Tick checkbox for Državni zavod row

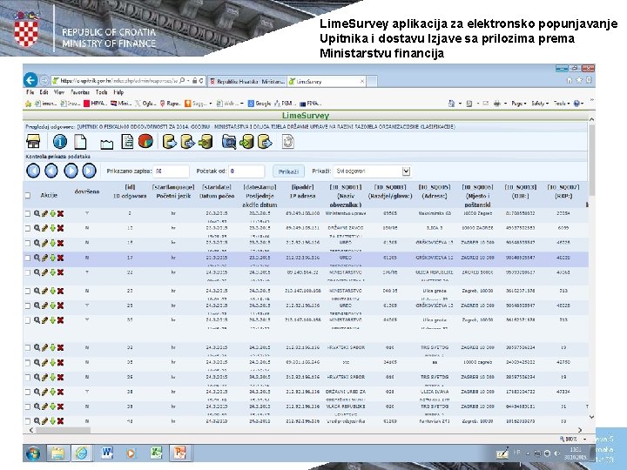28,228
